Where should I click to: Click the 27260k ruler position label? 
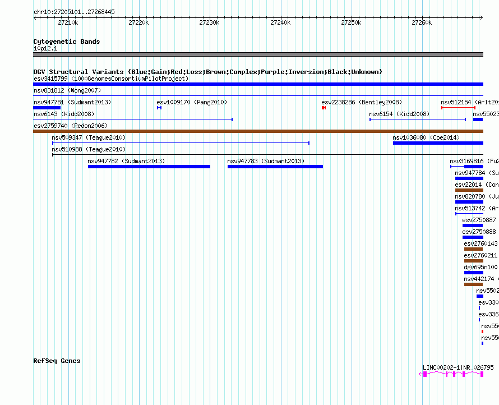point(422,22)
